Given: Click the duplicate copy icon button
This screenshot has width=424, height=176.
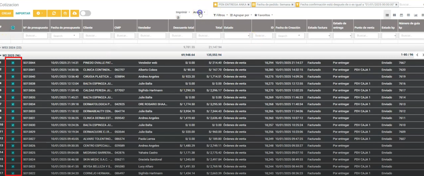Looking at the screenshot, I should [65, 13].
